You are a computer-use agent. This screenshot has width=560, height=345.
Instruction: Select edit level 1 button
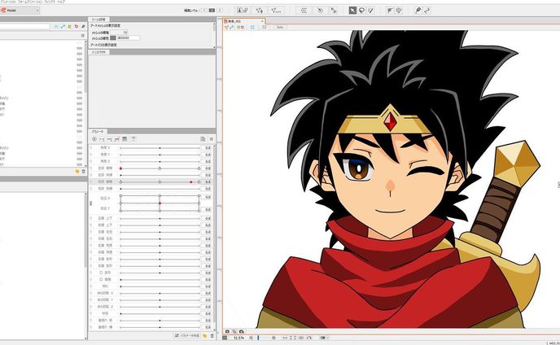203,11
